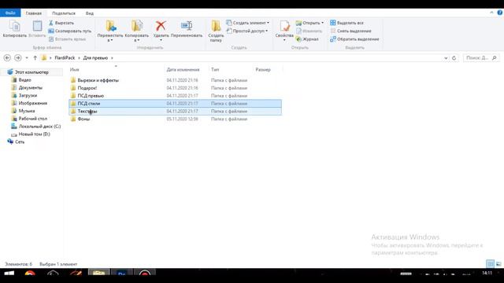Click the Создать папку icon

pyautogui.click(x=216, y=26)
